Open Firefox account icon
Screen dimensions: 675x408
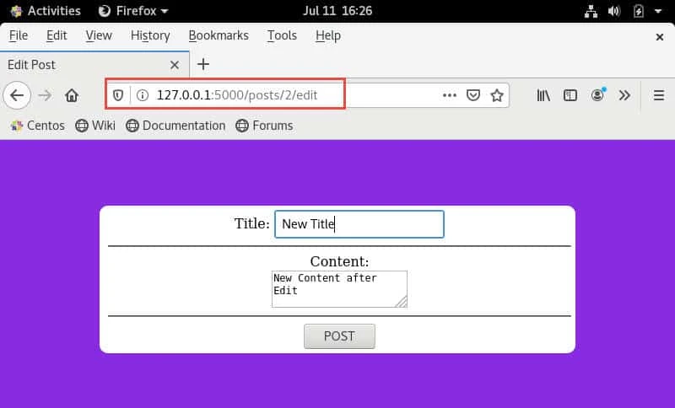point(597,94)
